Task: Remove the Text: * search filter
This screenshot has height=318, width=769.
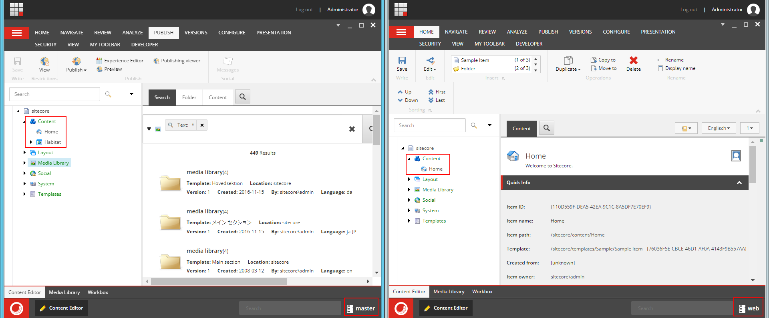Action: (202, 125)
